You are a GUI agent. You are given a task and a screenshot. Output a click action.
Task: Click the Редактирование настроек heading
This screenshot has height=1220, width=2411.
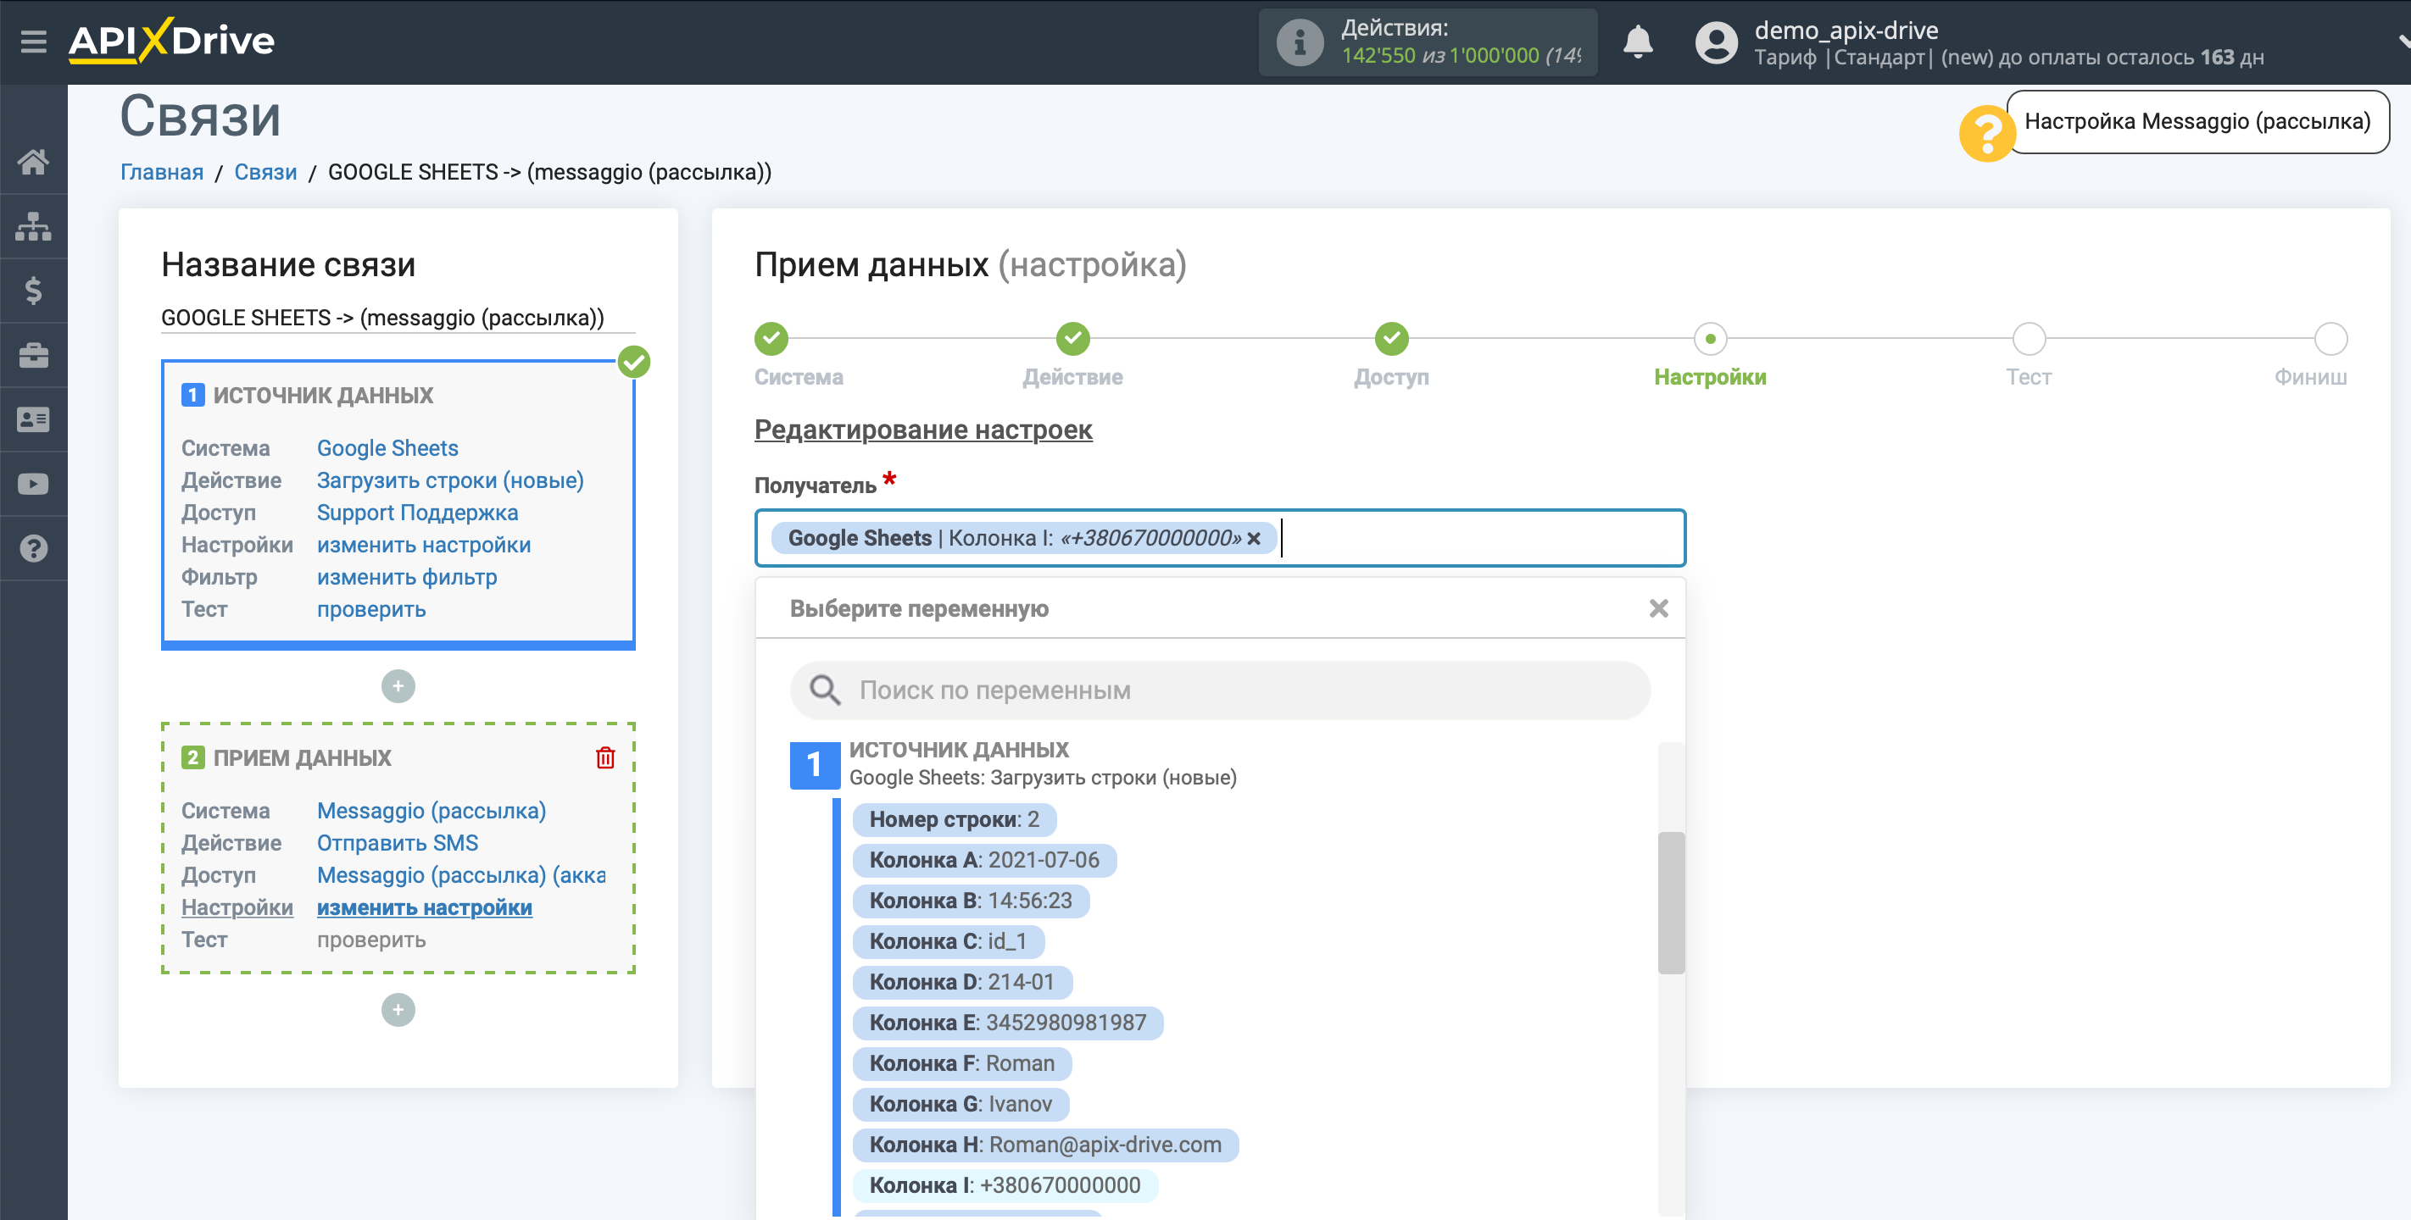[x=923, y=430]
